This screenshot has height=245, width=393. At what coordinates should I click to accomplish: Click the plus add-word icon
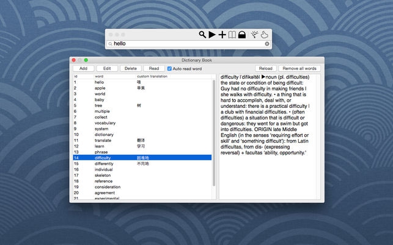tap(222, 35)
